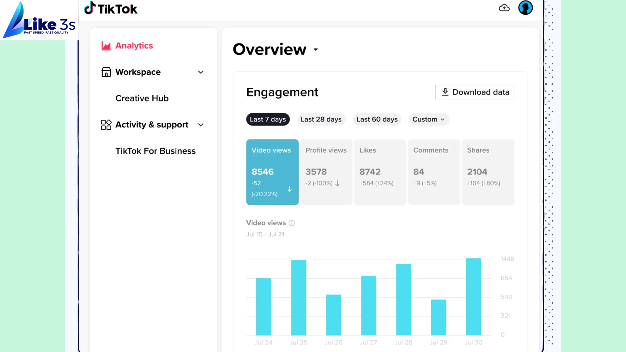The height and width of the screenshot is (352, 626).
Task: Open Workspace menu item
Action: click(138, 72)
